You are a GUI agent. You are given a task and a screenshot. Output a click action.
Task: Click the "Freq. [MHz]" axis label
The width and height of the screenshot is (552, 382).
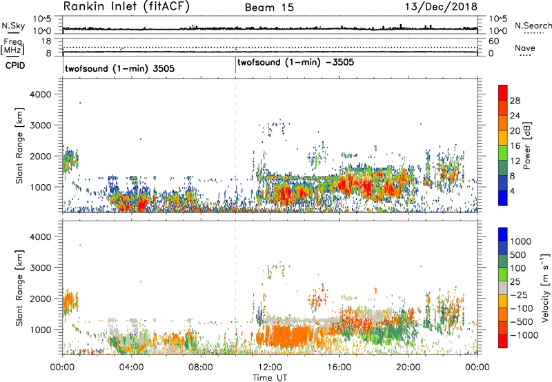tap(13, 47)
